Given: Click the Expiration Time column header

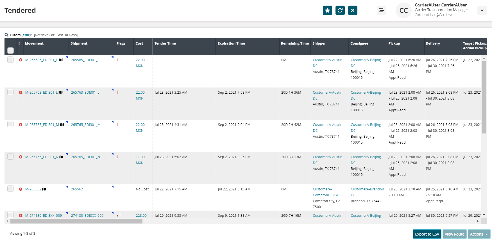Looking at the screenshot, I should 231,43.
